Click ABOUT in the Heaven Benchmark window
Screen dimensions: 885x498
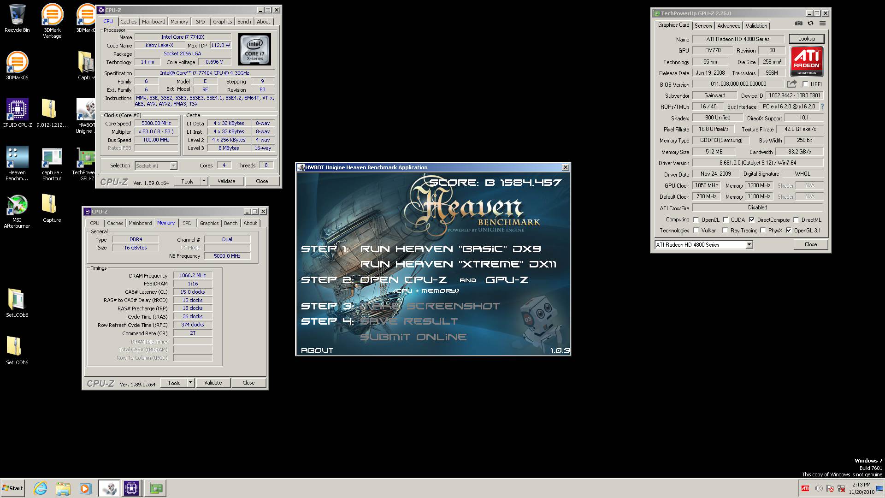tap(317, 350)
